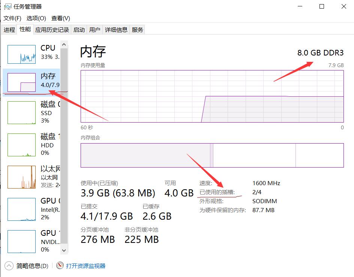Switch to the 进程 tab
The width and height of the screenshot is (354, 277).
click(x=9, y=29)
